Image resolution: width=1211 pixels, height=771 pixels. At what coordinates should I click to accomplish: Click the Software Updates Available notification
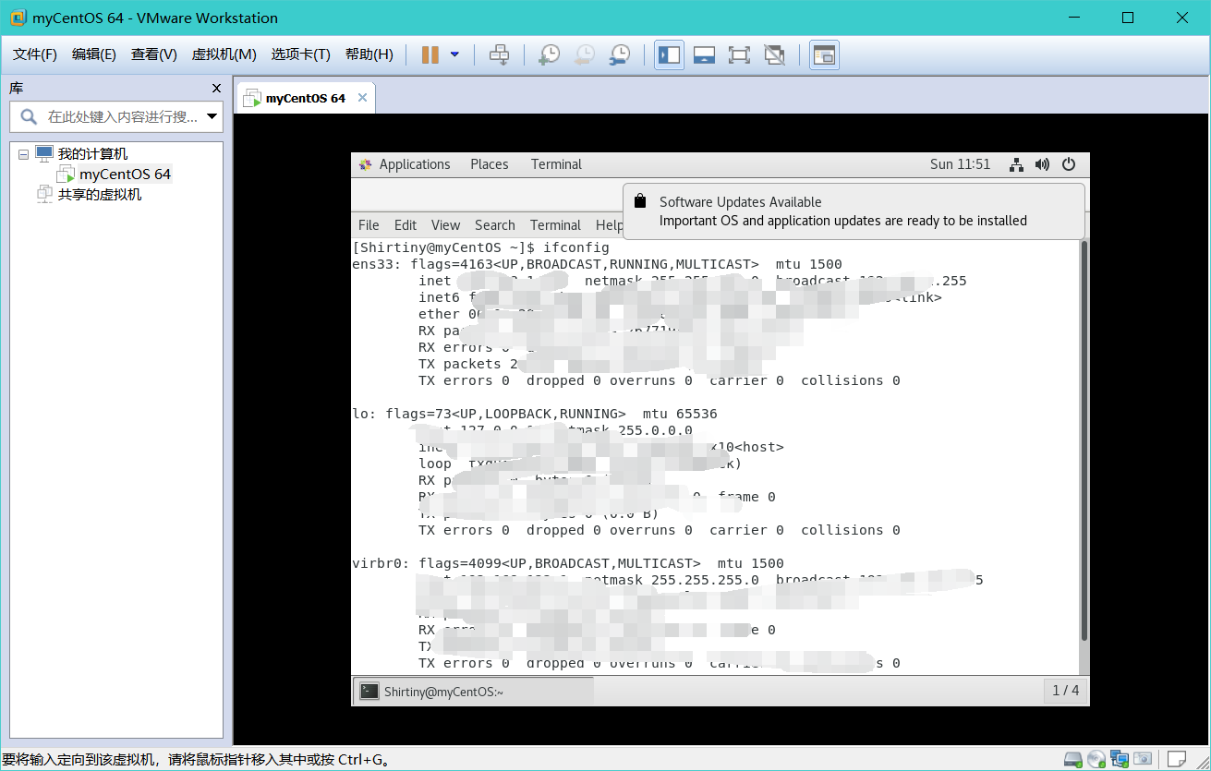854,211
